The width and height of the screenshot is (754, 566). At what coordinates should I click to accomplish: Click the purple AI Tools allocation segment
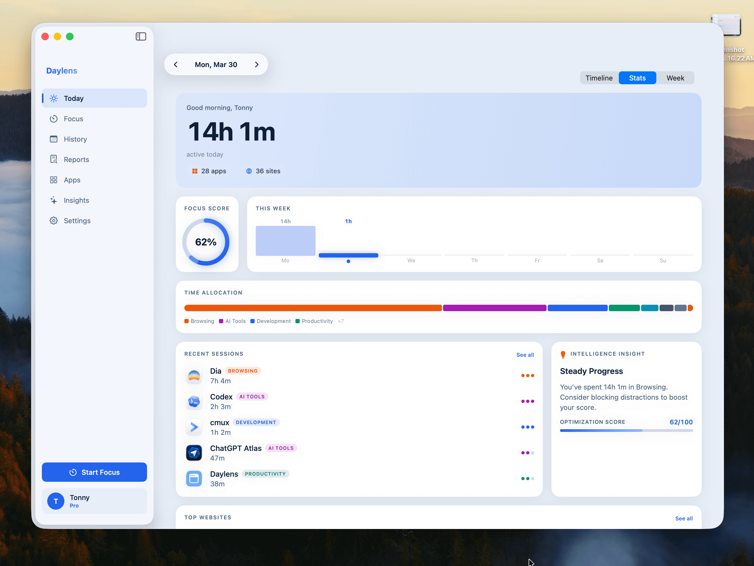(494, 308)
